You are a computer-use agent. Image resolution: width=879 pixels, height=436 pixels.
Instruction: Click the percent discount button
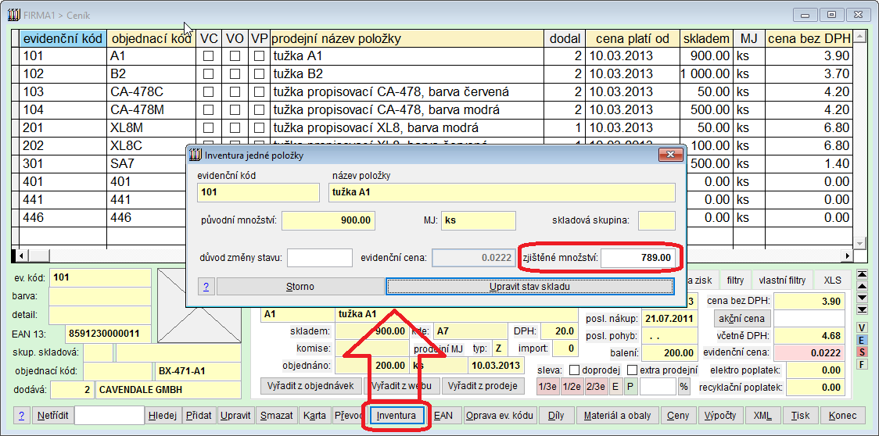click(x=683, y=386)
